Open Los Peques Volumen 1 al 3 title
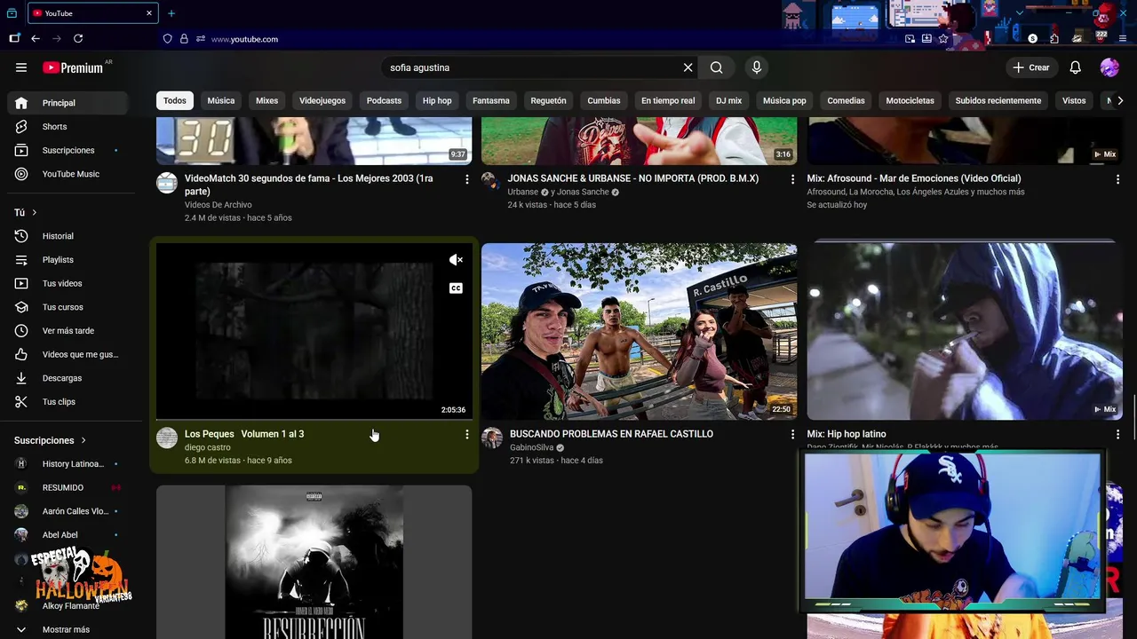Image resolution: width=1137 pixels, height=639 pixels. point(244,434)
